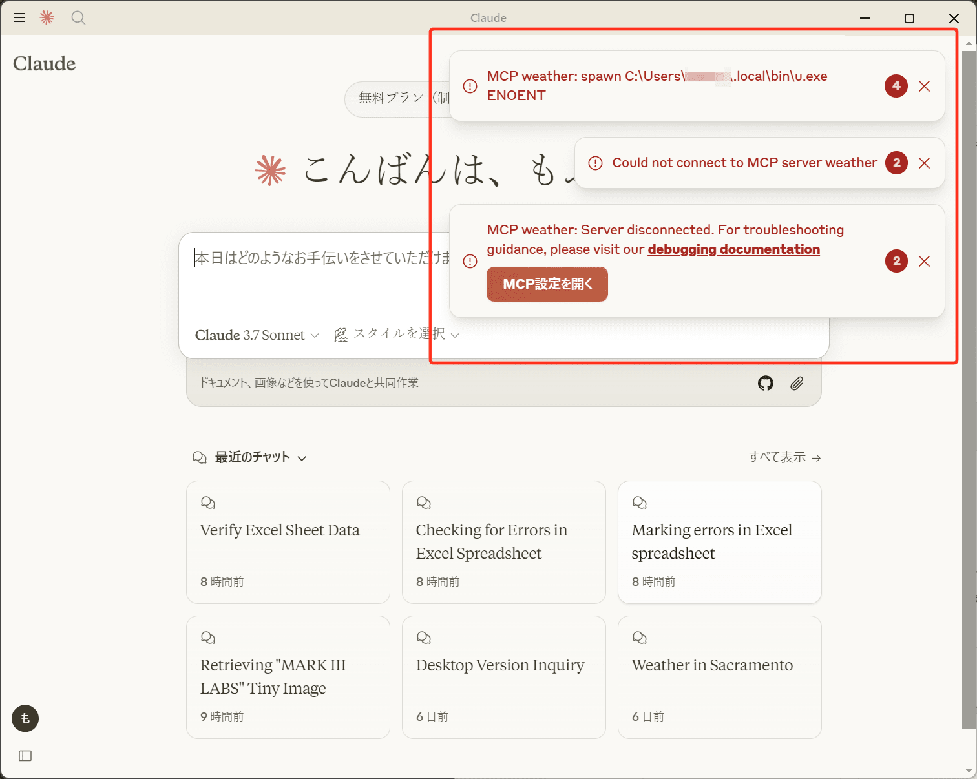Open the profile avatar labeled も

coord(25,718)
